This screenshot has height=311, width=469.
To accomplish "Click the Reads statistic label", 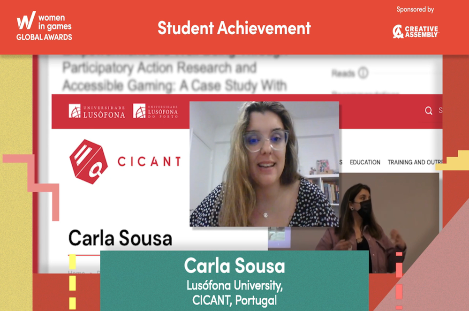I will [x=343, y=74].
